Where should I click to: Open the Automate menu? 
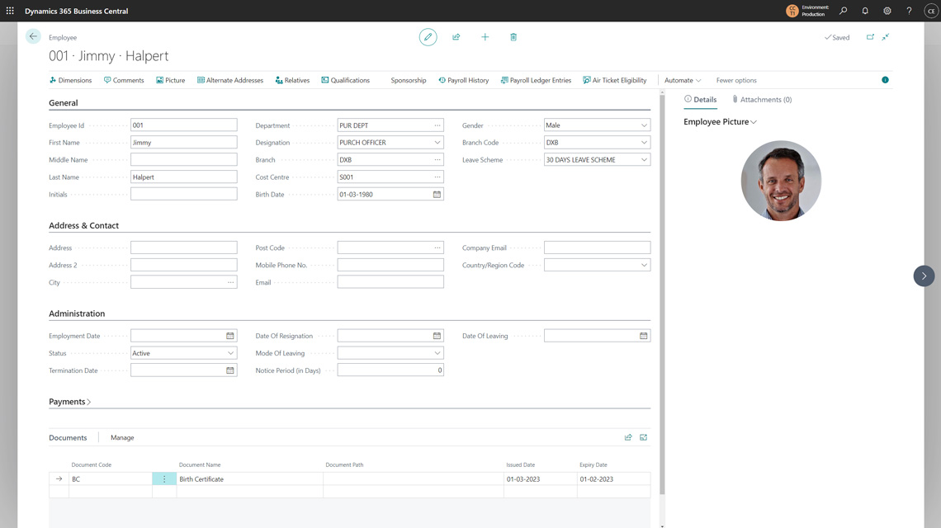pyautogui.click(x=683, y=80)
